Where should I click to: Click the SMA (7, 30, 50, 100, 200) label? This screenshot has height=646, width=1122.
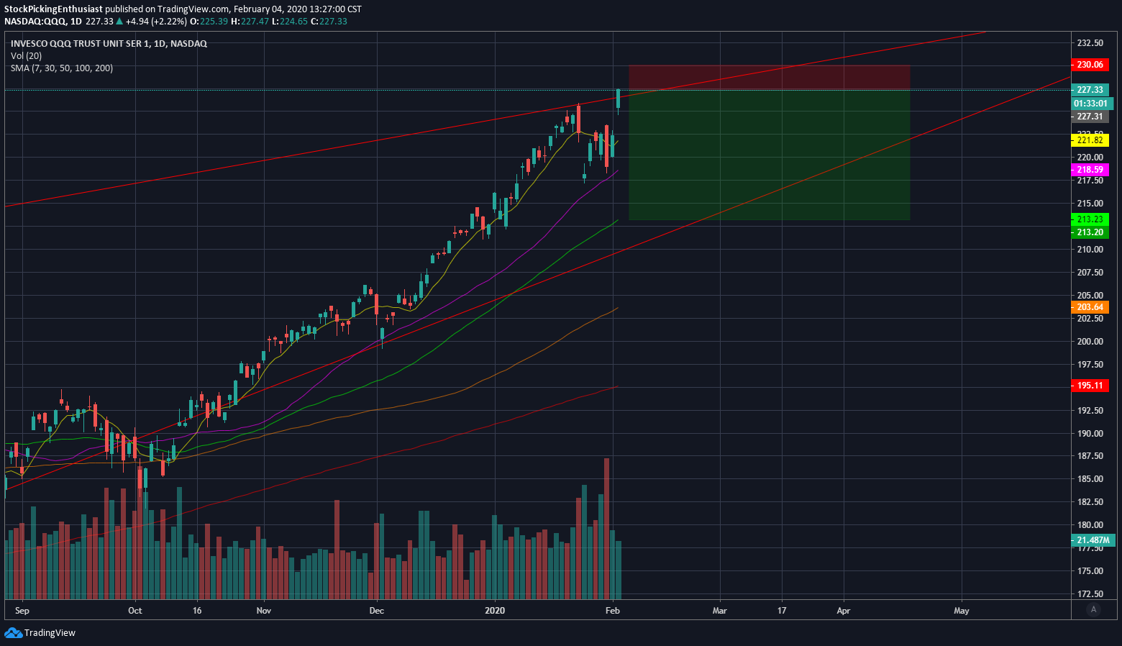pyautogui.click(x=62, y=68)
